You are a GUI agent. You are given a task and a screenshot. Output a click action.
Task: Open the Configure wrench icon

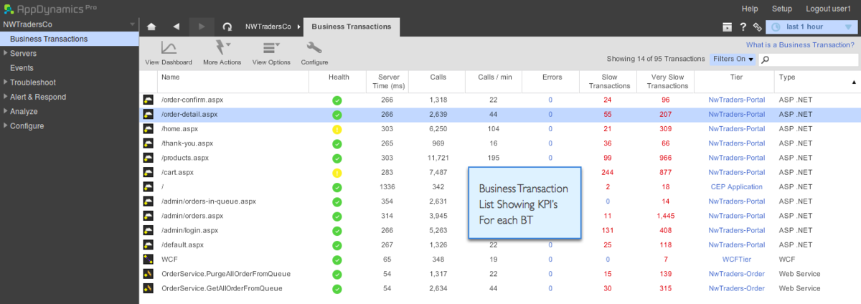tap(314, 49)
